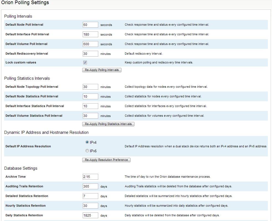Click the Archive Time label

point(15,177)
